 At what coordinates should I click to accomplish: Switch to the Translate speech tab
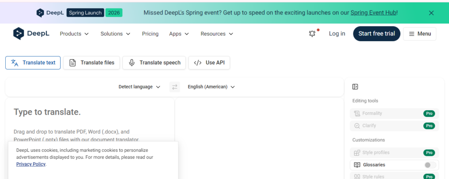154,63
